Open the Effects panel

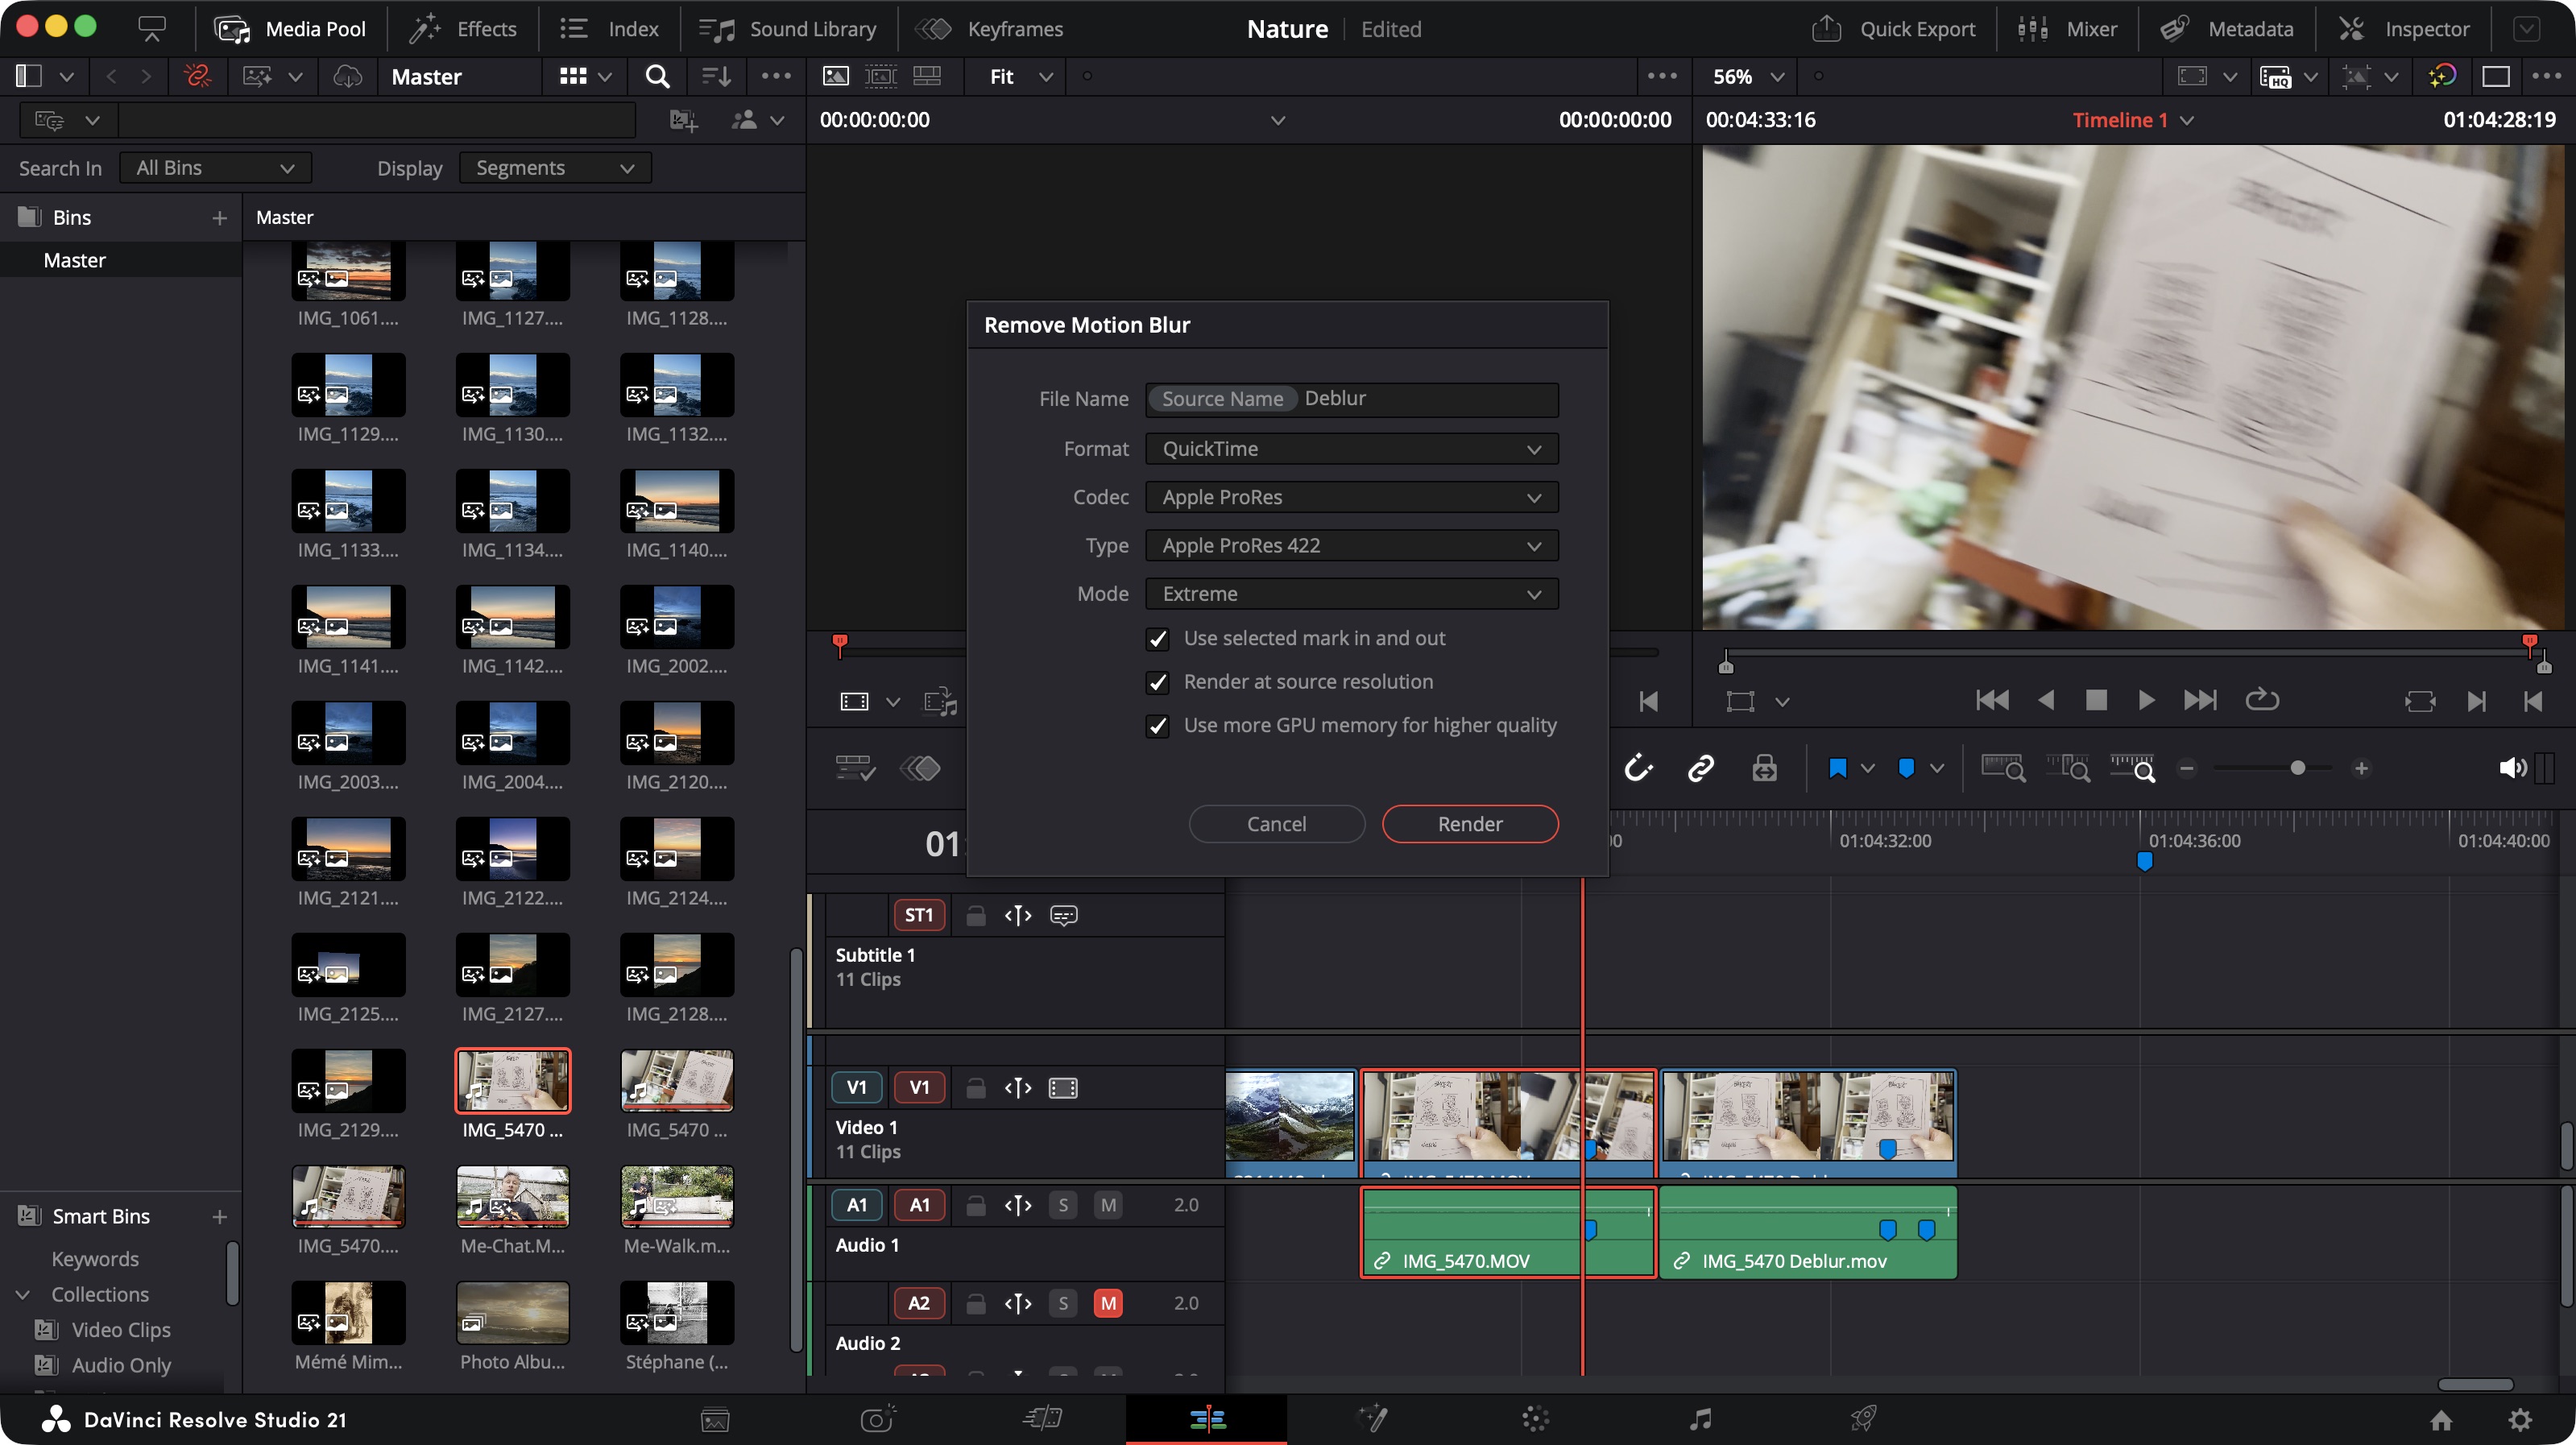coord(462,29)
